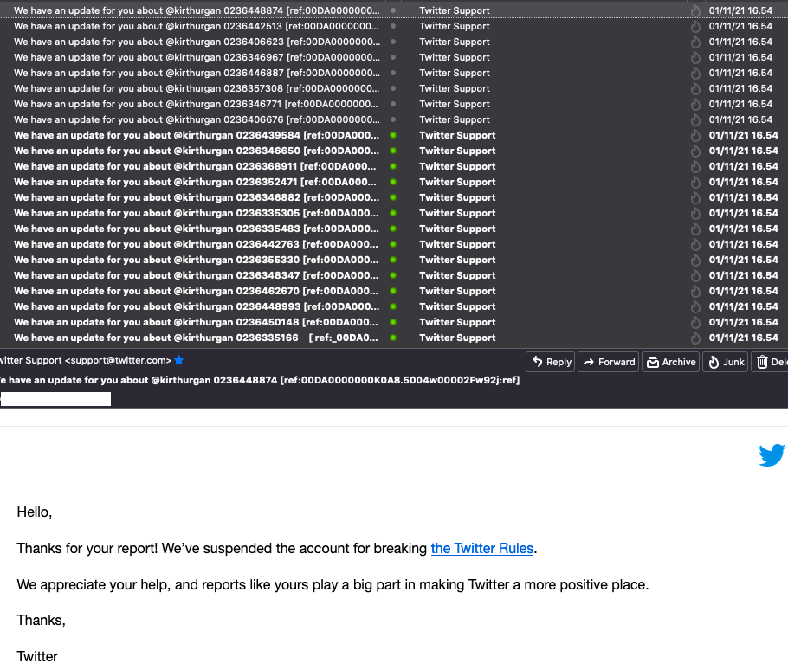Mark message 0236346650 as junk via row icon

coord(695,151)
